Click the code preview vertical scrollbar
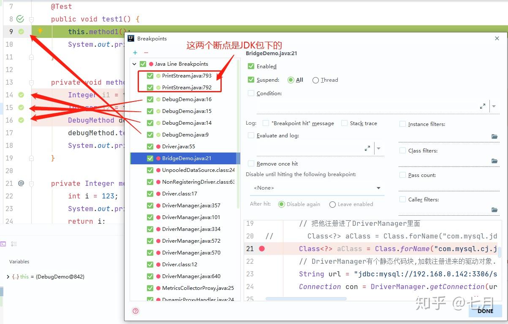 tap(500, 252)
